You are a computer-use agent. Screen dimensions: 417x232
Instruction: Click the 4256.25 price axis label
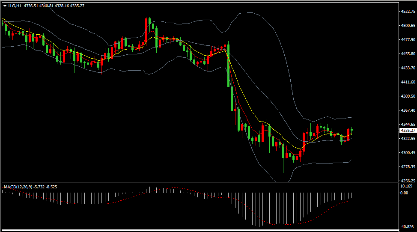point(408,181)
